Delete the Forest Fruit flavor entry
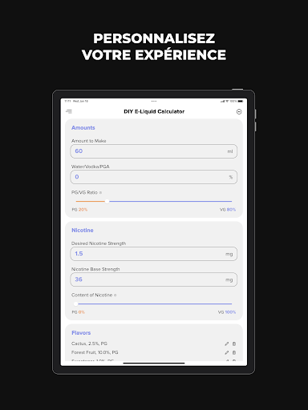Screen dimensions: 308x410 point(234,352)
